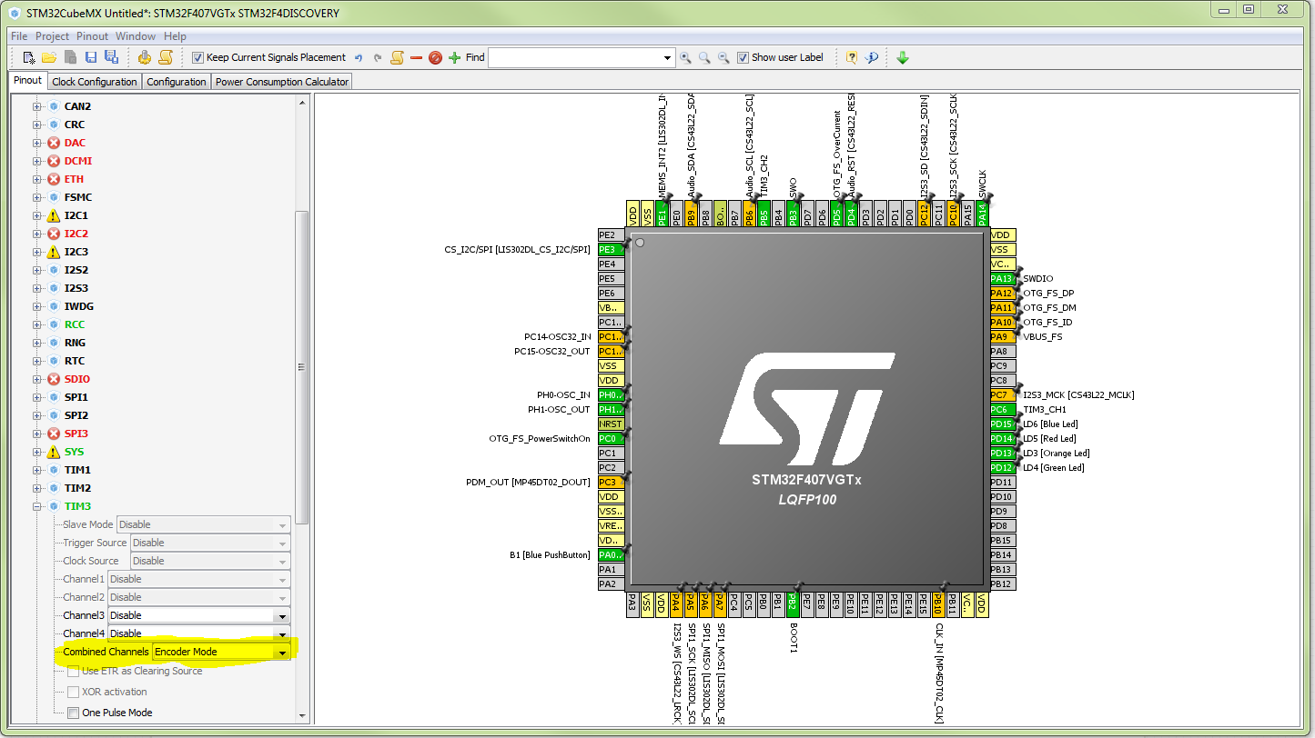Open the Window menu
The image size is (1315, 738).
136,36
